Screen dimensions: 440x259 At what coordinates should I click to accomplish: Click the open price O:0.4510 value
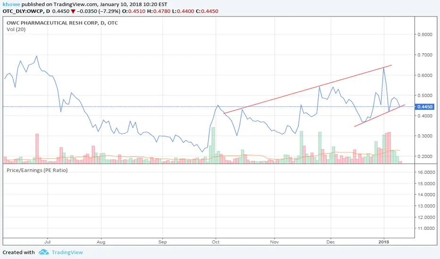[x=134, y=11]
